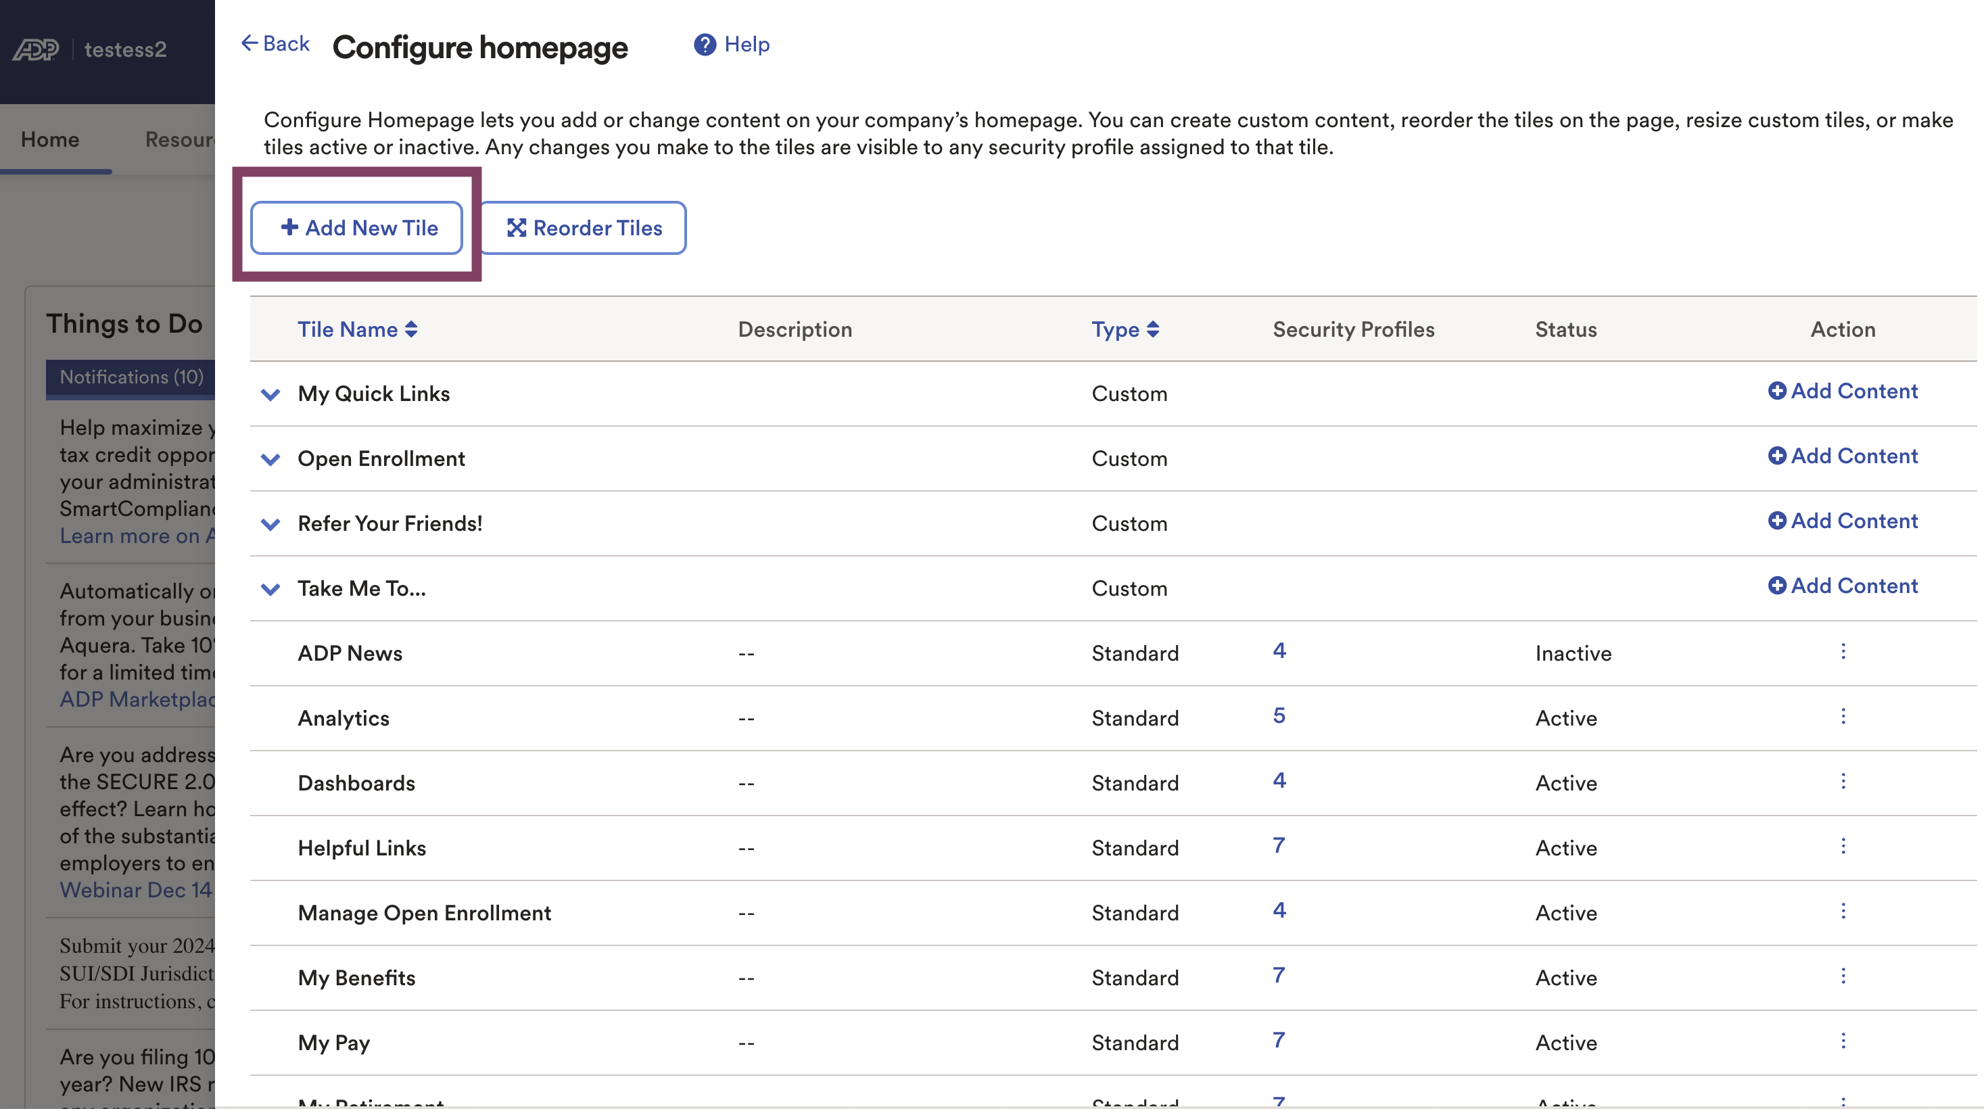Click the My Quick Links tile name
The image size is (1984, 1109).
373,394
